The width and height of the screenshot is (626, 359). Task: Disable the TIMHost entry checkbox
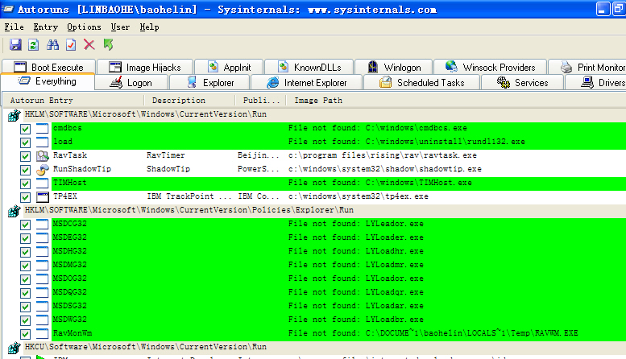pos(25,184)
